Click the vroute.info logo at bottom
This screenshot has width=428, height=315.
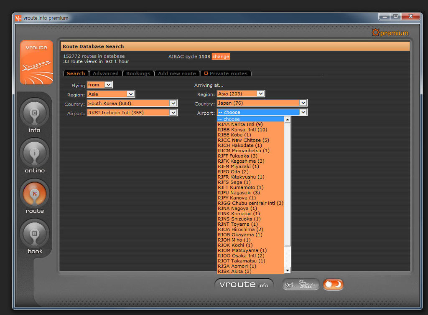tap(244, 285)
